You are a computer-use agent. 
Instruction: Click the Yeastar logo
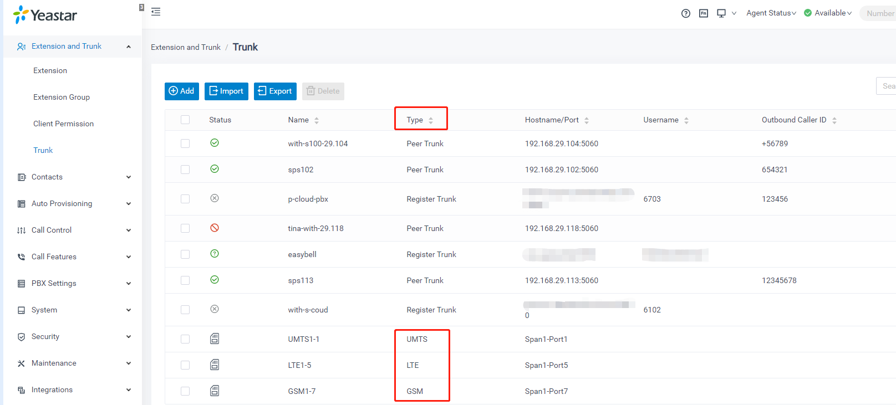coord(45,15)
